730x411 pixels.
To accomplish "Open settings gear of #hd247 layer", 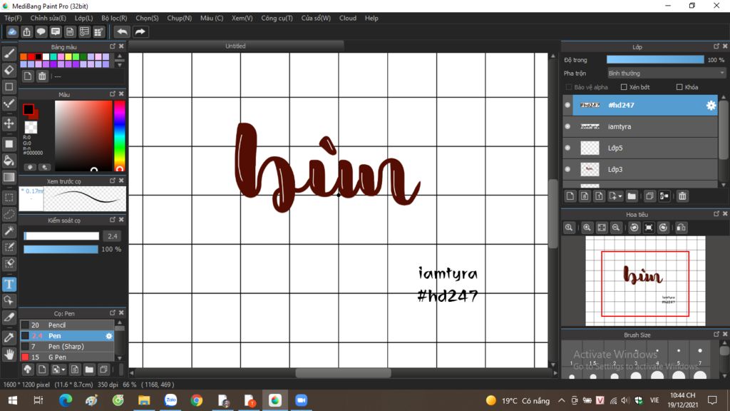I will (711, 106).
